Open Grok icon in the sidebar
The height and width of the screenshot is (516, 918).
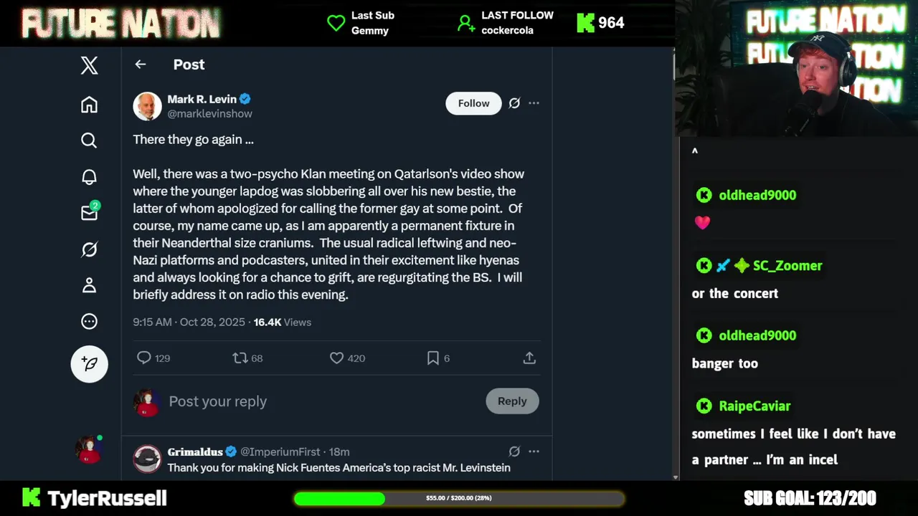(x=89, y=249)
